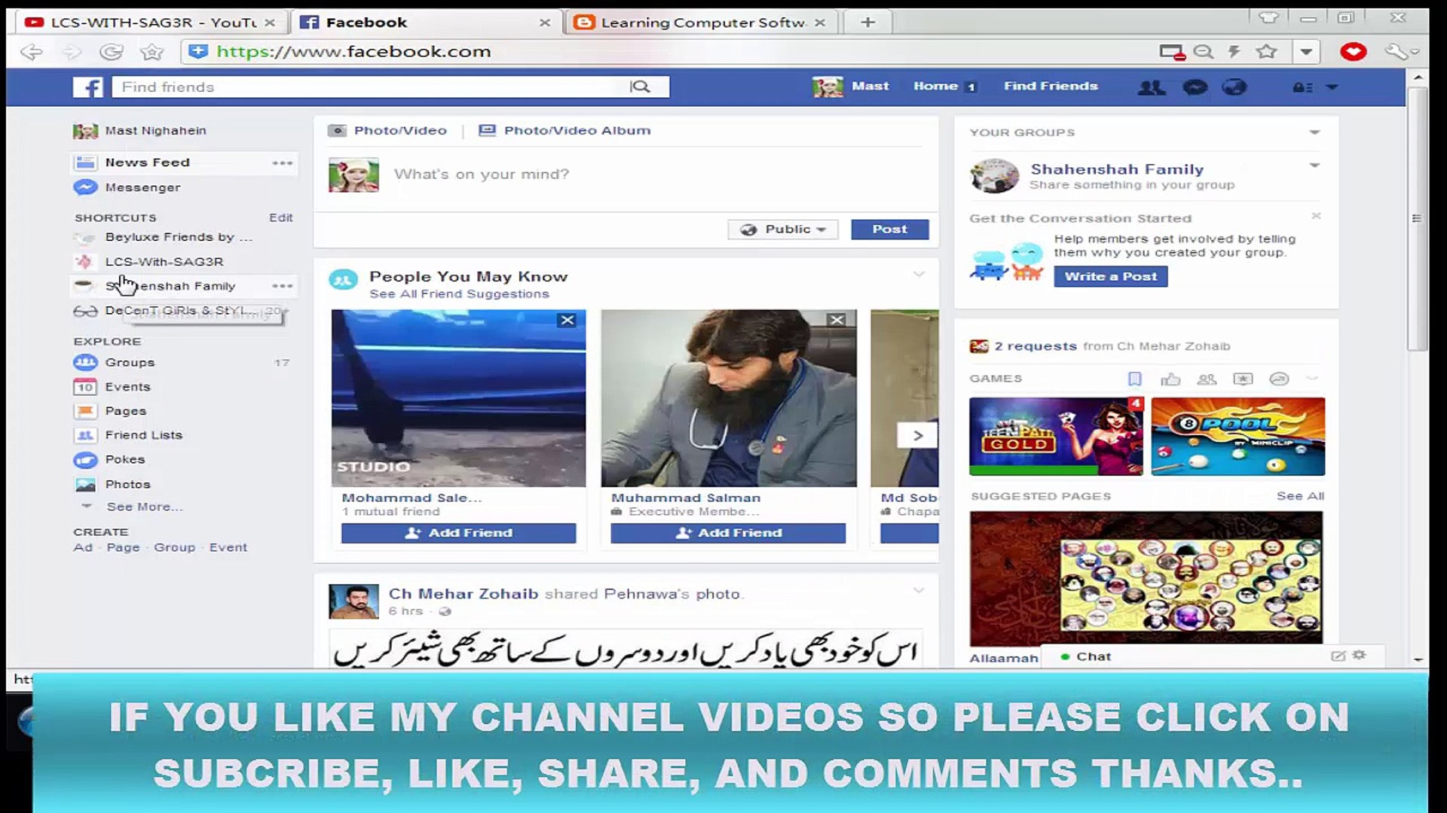This screenshot has height=813, width=1447.
Task: Collapse the People You May Know section
Action: coord(918,275)
